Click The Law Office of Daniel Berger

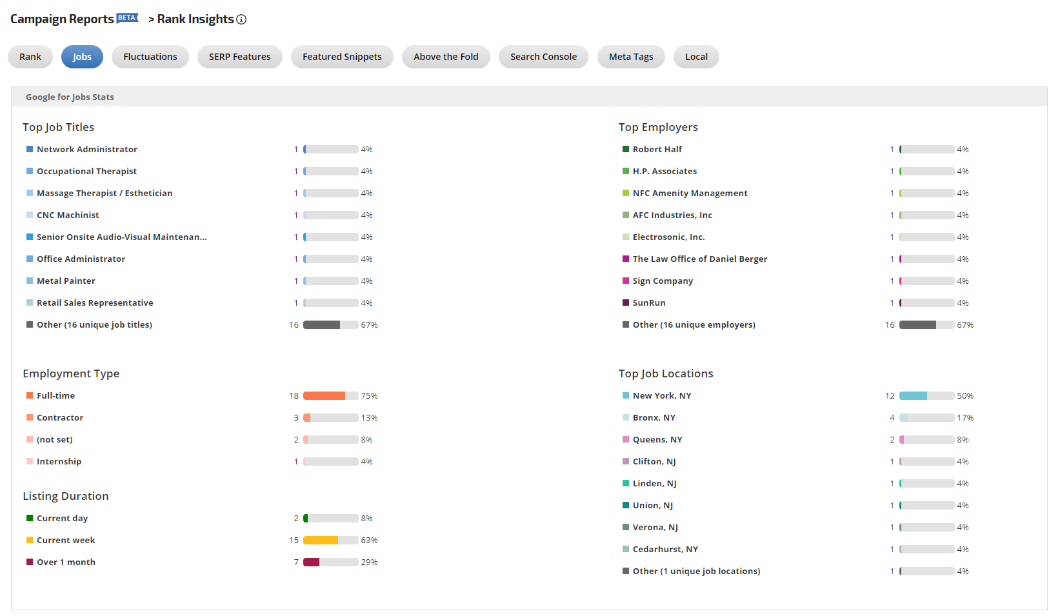(x=699, y=259)
